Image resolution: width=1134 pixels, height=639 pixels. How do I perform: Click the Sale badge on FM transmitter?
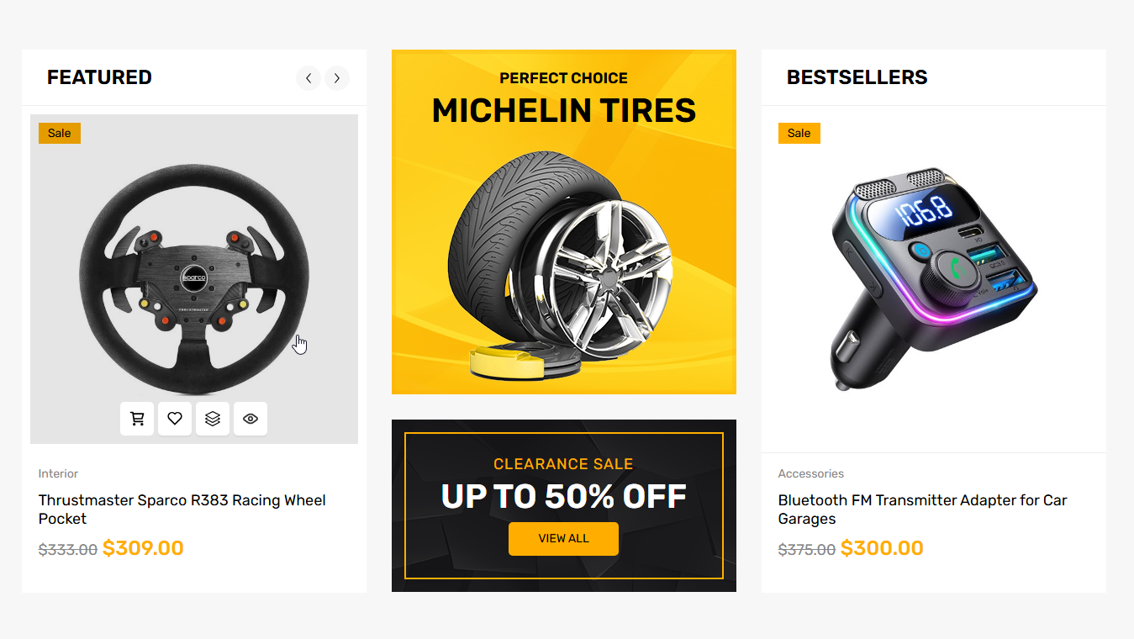pyautogui.click(x=799, y=133)
